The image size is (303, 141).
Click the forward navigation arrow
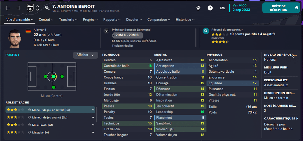(x=19, y=8)
